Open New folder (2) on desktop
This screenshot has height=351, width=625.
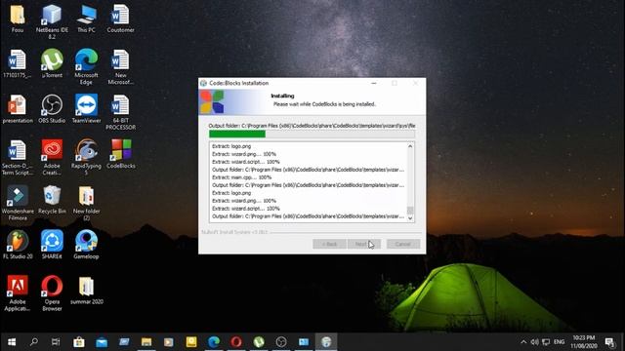[x=86, y=203]
